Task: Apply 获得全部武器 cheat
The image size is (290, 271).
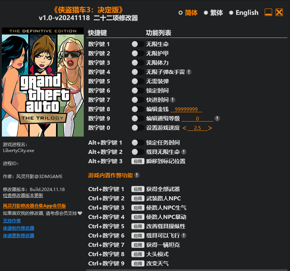Action: click(x=138, y=189)
